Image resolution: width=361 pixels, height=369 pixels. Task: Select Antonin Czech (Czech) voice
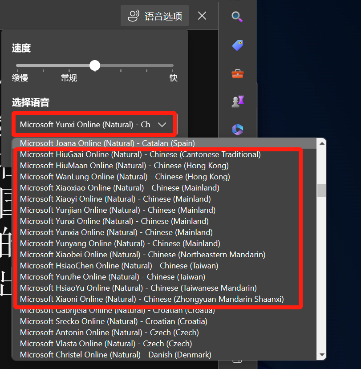pyautogui.click(x=164, y=333)
